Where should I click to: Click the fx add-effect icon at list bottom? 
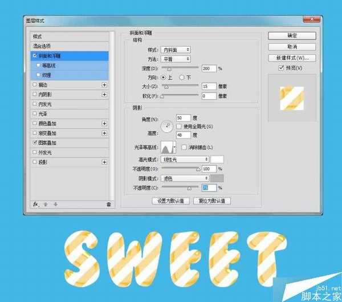[x=35, y=205]
